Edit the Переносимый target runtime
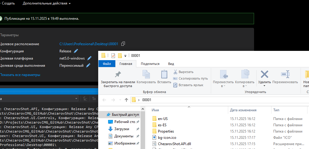Viewport: 309px width, 149px height. (x=88, y=66)
